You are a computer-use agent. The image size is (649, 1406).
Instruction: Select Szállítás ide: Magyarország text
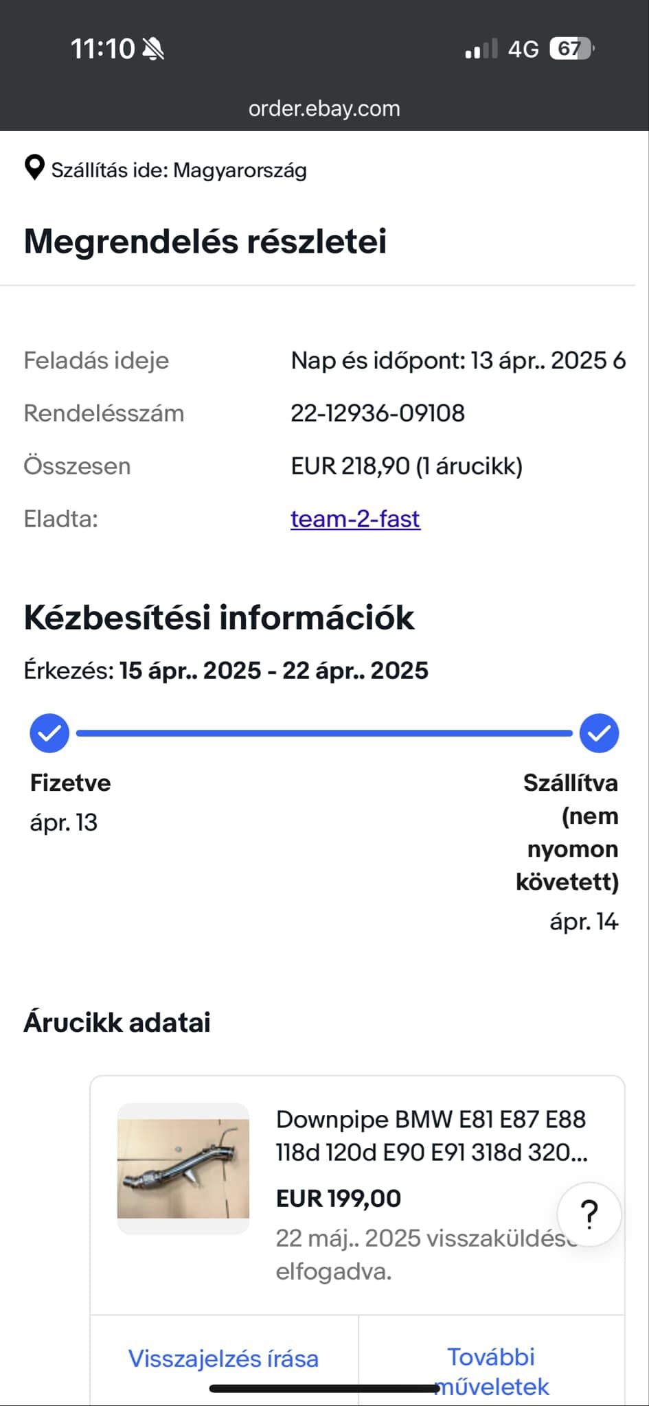(x=179, y=170)
